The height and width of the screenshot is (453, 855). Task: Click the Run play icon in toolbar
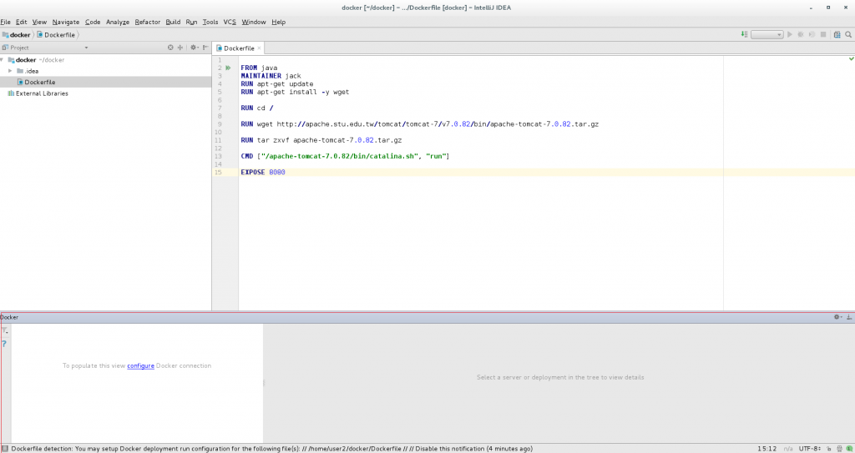(x=790, y=34)
